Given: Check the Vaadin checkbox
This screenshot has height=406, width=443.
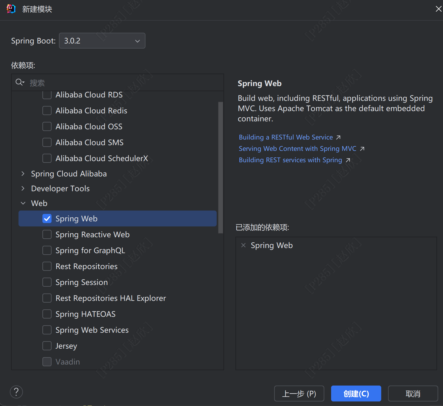Looking at the screenshot, I should tap(47, 362).
